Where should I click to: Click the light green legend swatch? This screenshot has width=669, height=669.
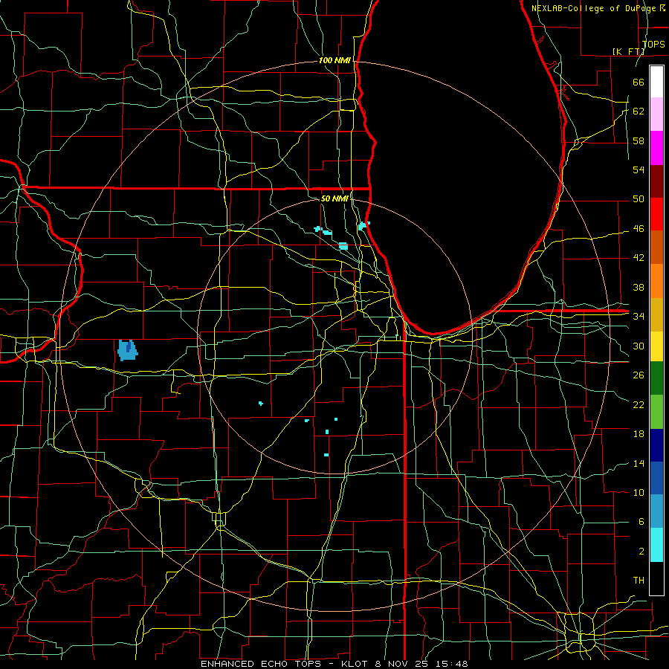pos(656,412)
